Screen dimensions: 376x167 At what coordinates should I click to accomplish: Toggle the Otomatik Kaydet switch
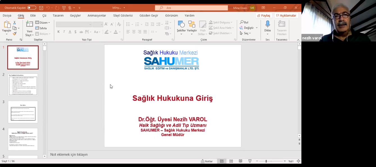pos(32,8)
